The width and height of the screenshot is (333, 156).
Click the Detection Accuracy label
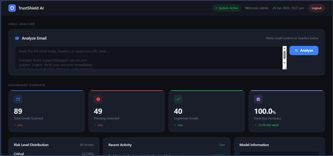(267, 118)
